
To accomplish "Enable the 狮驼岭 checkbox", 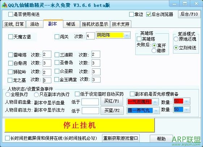I will [10, 72].
